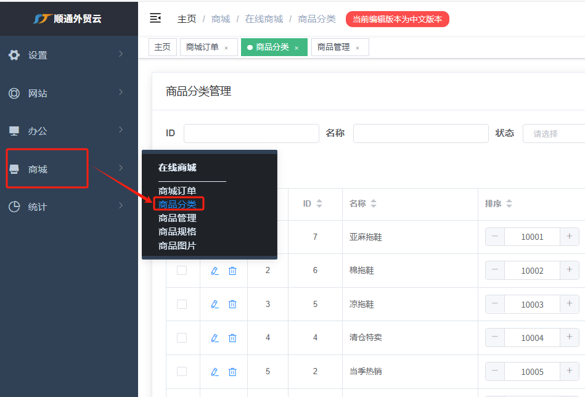Click 在线商城 in the breadcrumb
Viewport: 585px width, 397px height.
pyautogui.click(x=264, y=19)
